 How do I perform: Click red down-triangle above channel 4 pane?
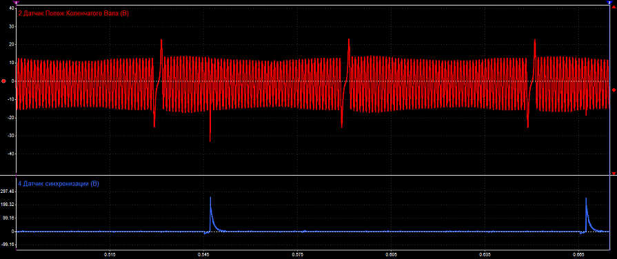pos(614,174)
